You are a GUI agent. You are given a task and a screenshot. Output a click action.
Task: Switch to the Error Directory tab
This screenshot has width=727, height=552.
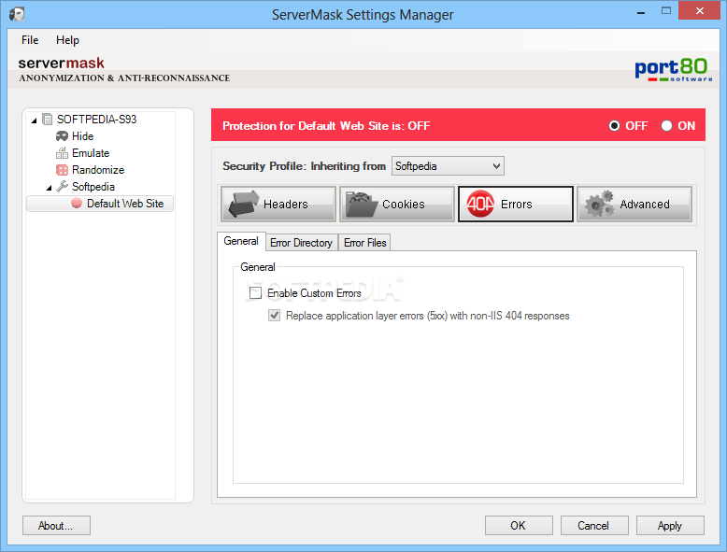302,243
